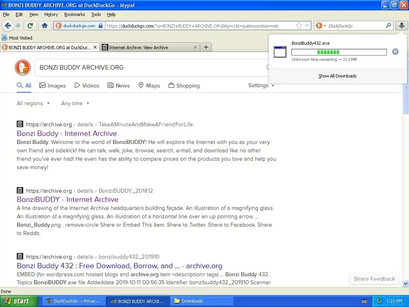Click archive.org favicon of bonzibuddy432_201910 result
Image resolution: width=409 pixels, height=307 pixels.
pyautogui.click(x=20, y=256)
